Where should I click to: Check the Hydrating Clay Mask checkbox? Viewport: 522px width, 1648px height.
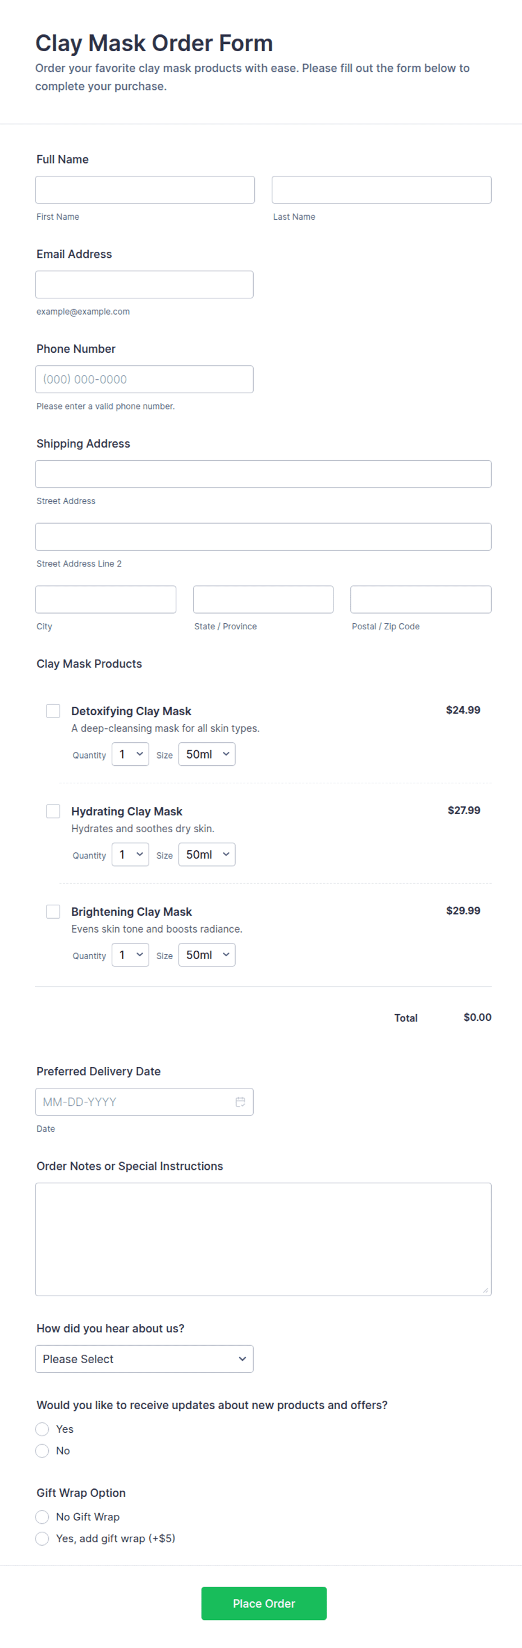pos(53,811)
